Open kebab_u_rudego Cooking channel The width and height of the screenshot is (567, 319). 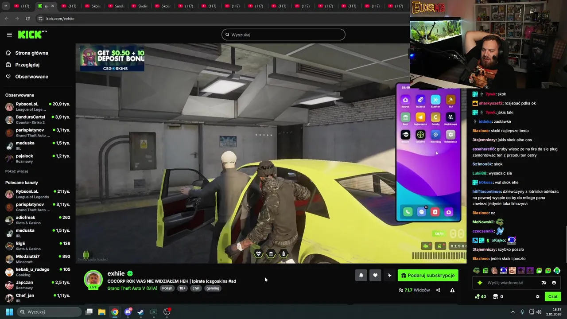[37, 272]
